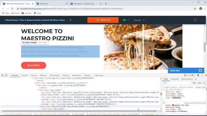Open a new browser tab
Screen dimensions: 207x116
(106, 4)
